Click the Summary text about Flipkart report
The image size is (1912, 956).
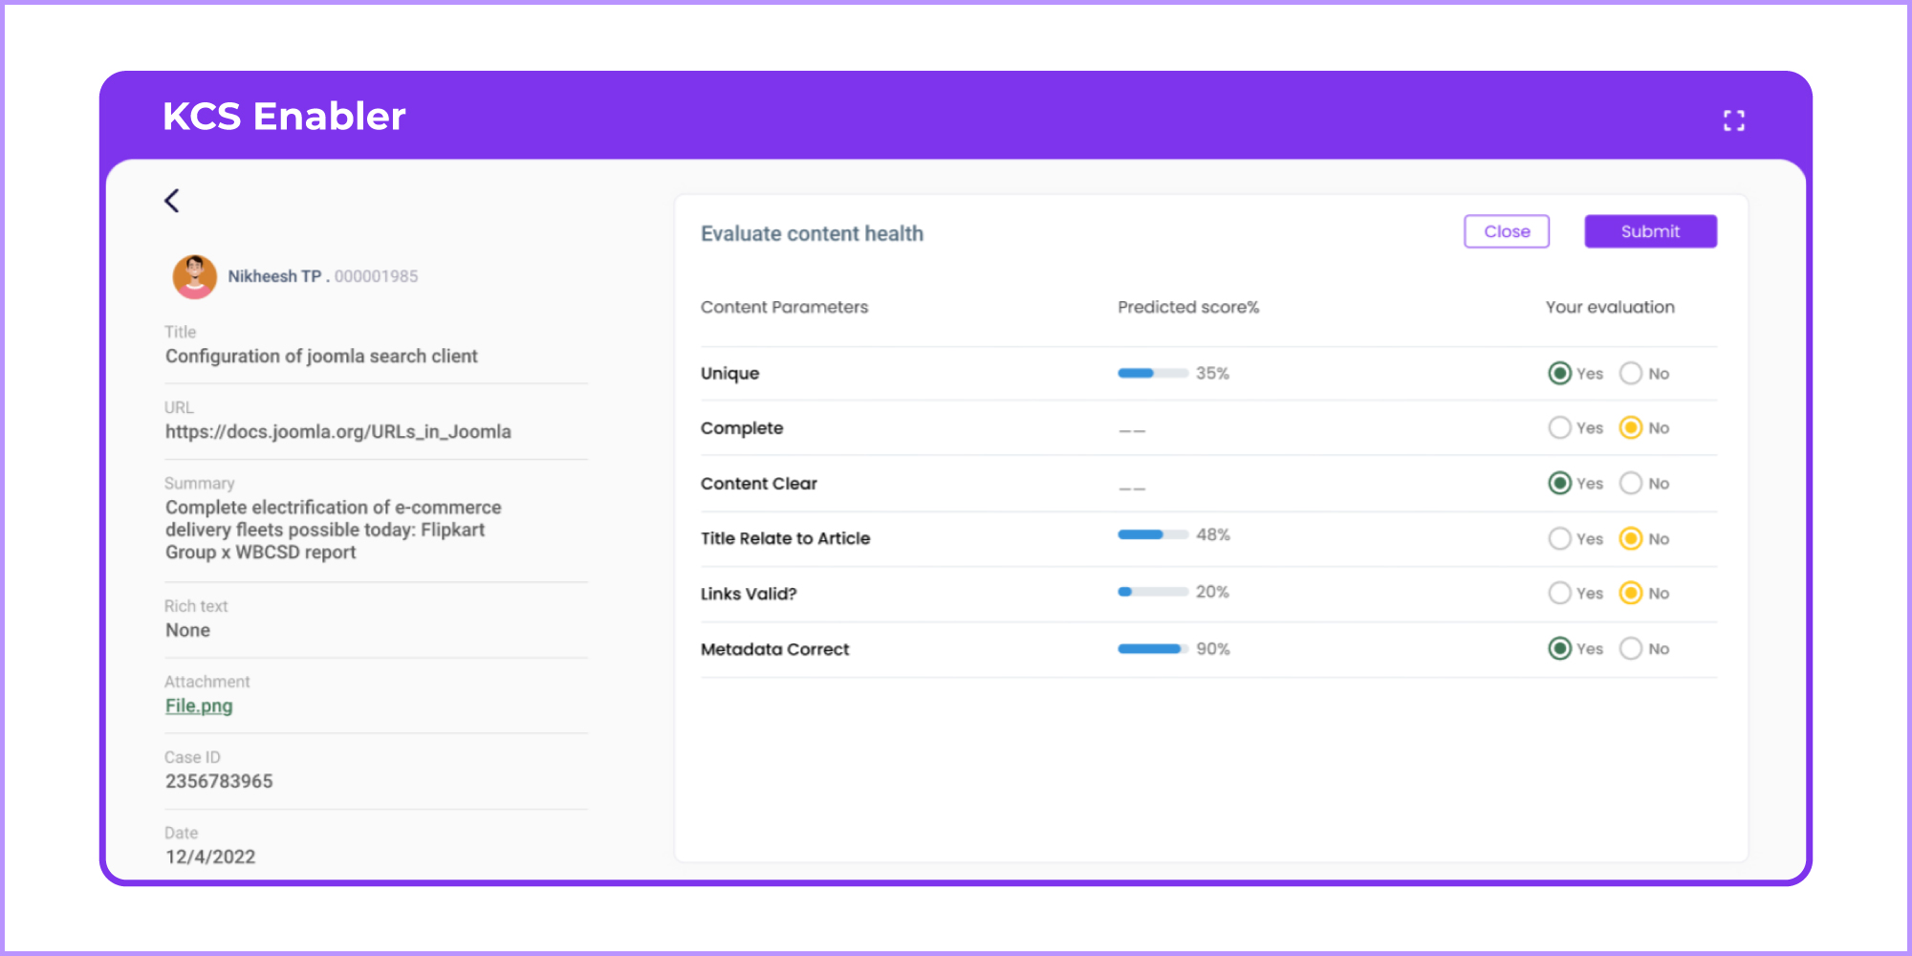click(333, 530)
